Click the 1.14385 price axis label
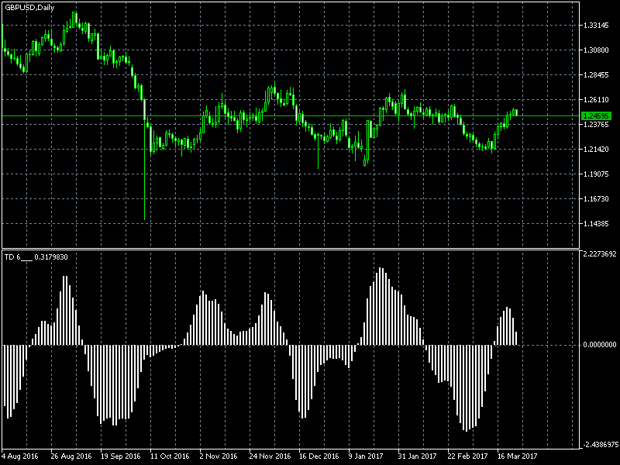620x465 pixels. tap(596, 224)
